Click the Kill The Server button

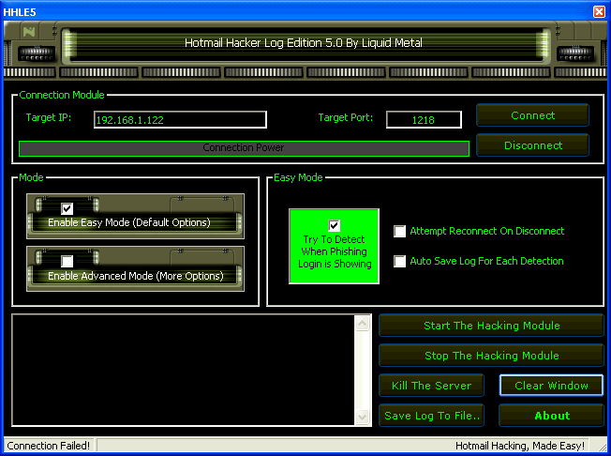tap(432, 386)
